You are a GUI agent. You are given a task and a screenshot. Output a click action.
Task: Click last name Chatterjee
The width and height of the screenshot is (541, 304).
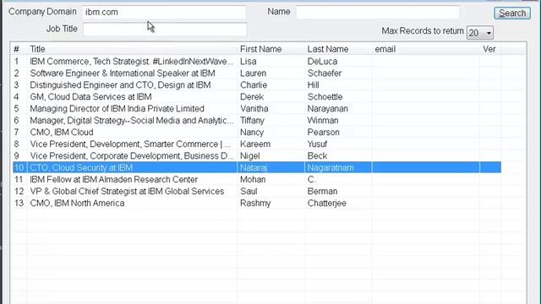[x=327, y=203]
